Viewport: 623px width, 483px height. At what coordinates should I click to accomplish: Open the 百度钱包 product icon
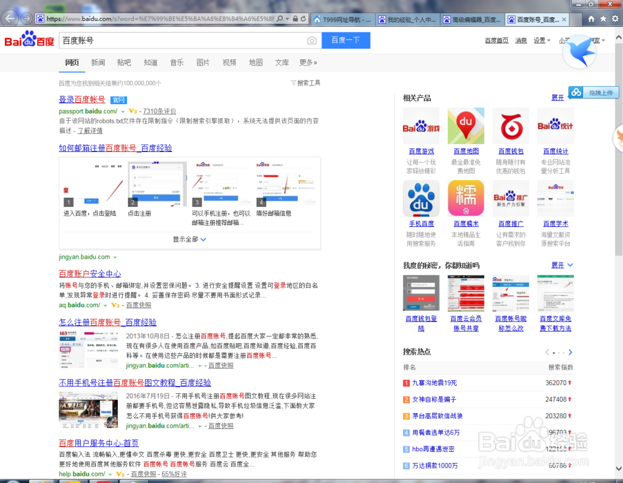coord(511,126)
